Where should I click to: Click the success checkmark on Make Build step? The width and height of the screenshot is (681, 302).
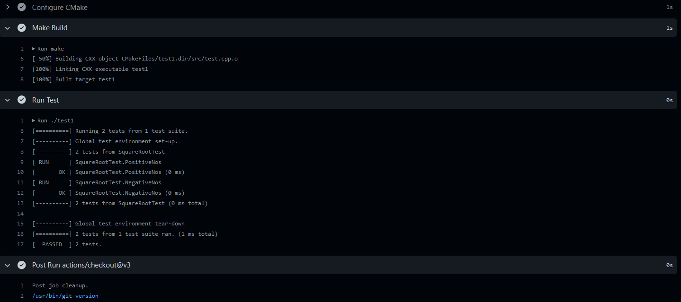point(21,27)
